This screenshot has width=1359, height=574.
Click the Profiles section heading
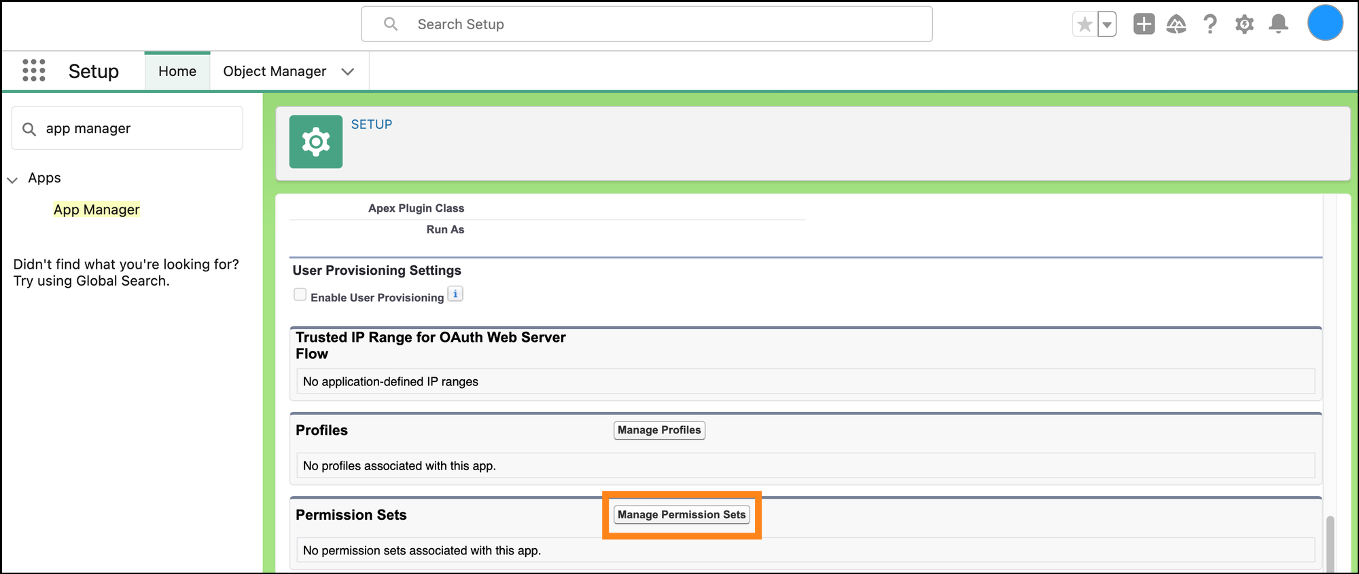pyautogui.click(x=321, y=430)
